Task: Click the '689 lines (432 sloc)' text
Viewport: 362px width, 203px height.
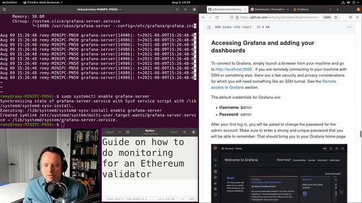Action: point(233,27)
